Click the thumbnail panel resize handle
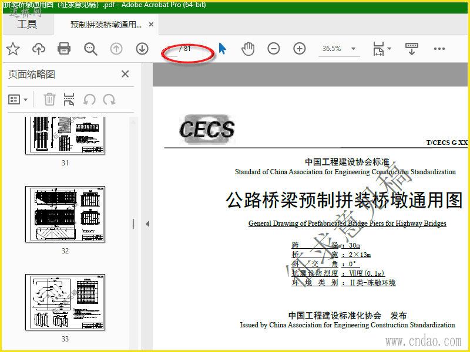 pyautogui.click(x=133, y=224)
